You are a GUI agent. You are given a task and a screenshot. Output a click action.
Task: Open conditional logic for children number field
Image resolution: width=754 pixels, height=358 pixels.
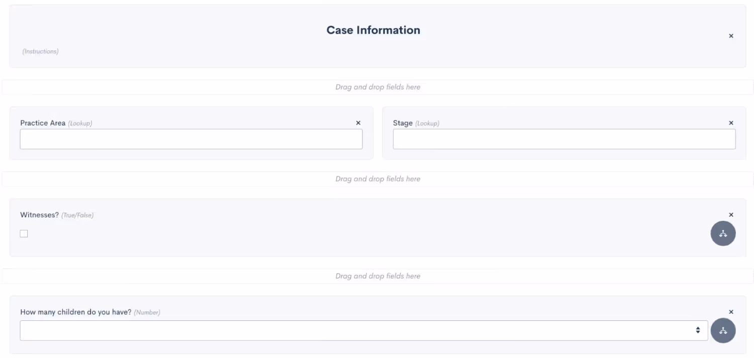[723, 330]
